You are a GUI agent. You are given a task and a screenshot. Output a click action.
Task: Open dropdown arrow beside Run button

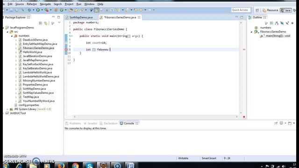pyautogui.click(x=42, y=10)
